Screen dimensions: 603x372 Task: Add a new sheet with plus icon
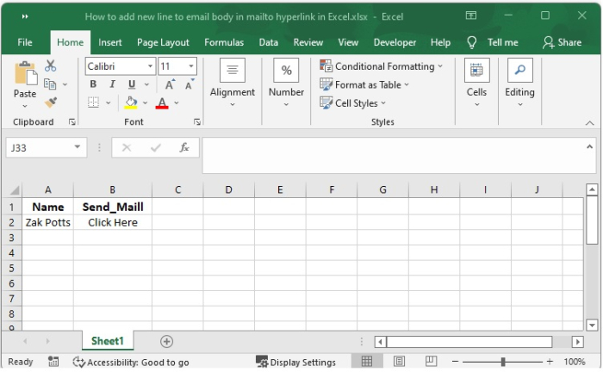coord(167,342)
